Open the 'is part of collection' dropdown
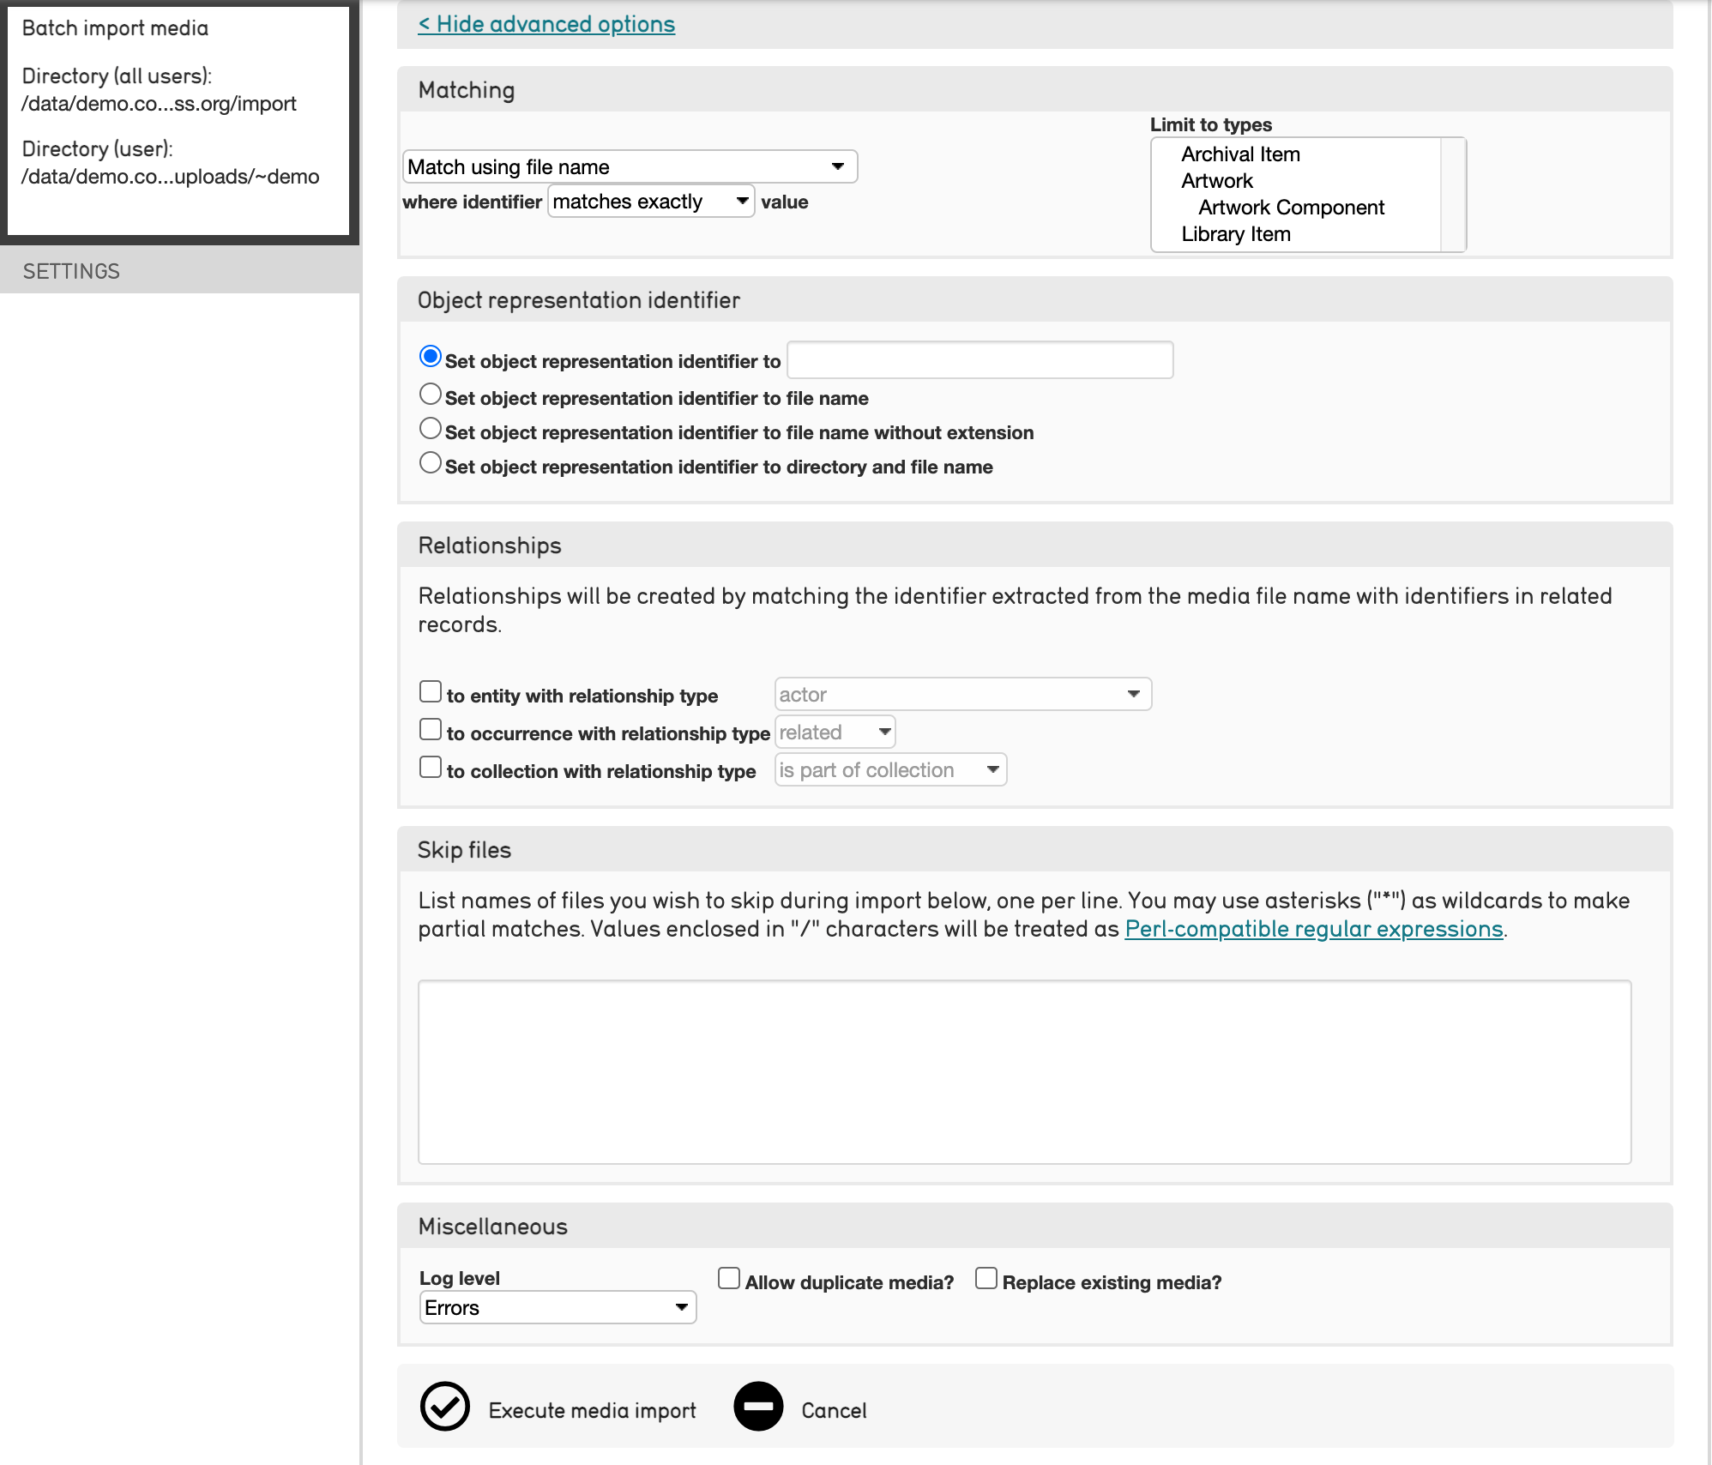The image size is (1712, 1465). [x=890, y=770]
